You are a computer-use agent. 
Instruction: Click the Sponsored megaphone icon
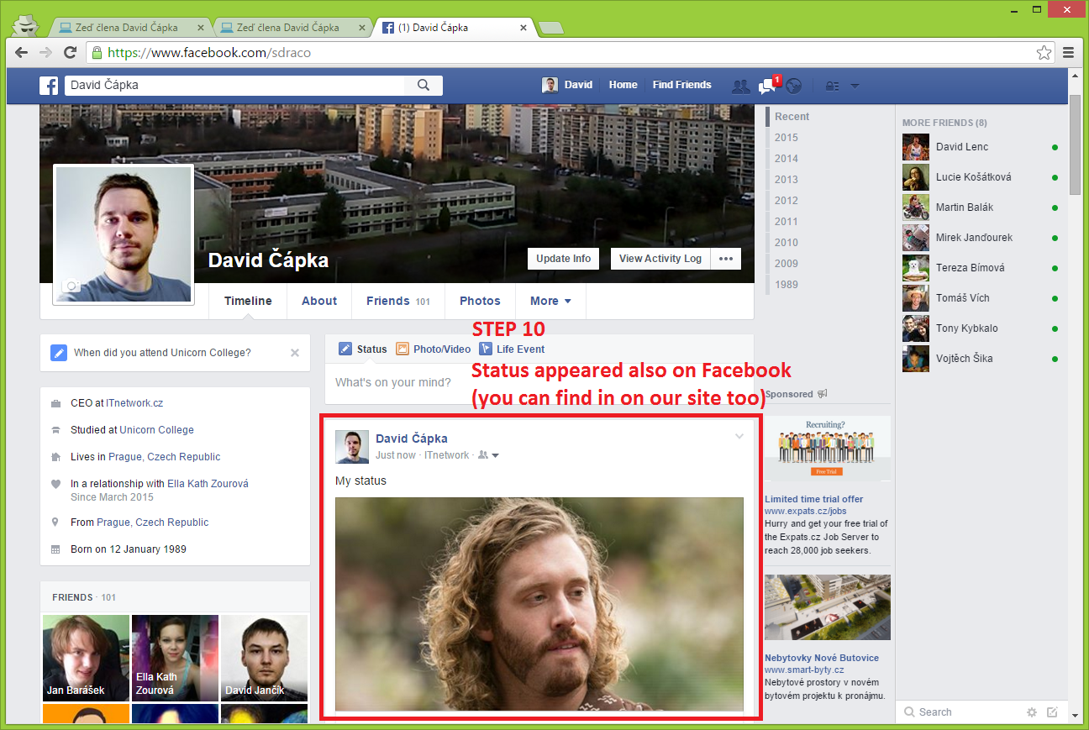[x=823, y=394]
